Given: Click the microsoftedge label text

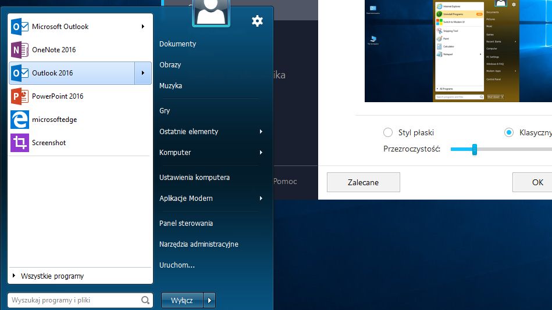Looking at the screenshot, I should 55,120.
